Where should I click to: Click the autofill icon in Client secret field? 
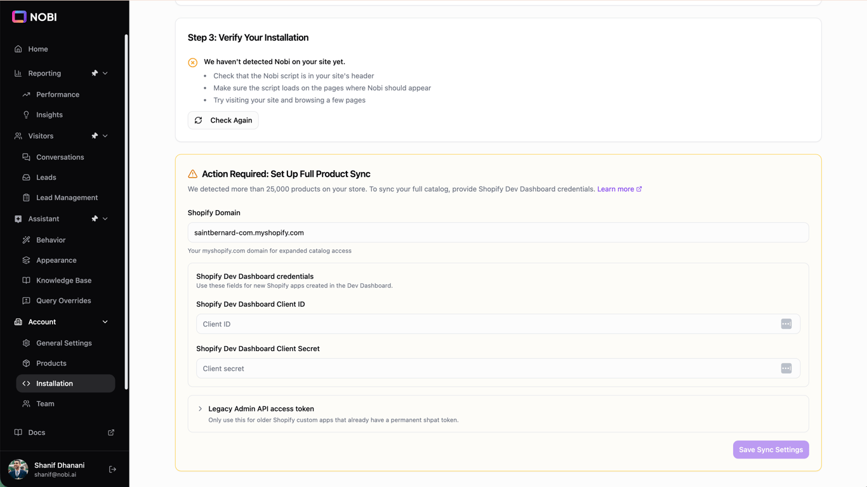pyautogui.click(x=786, y=368)
